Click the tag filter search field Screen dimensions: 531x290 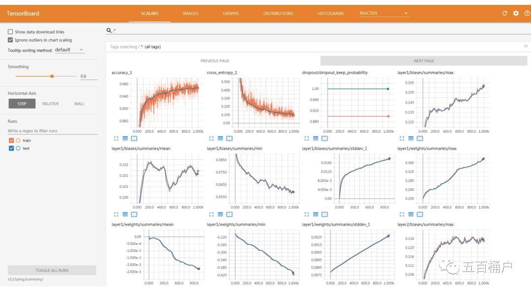pos(318,30)
